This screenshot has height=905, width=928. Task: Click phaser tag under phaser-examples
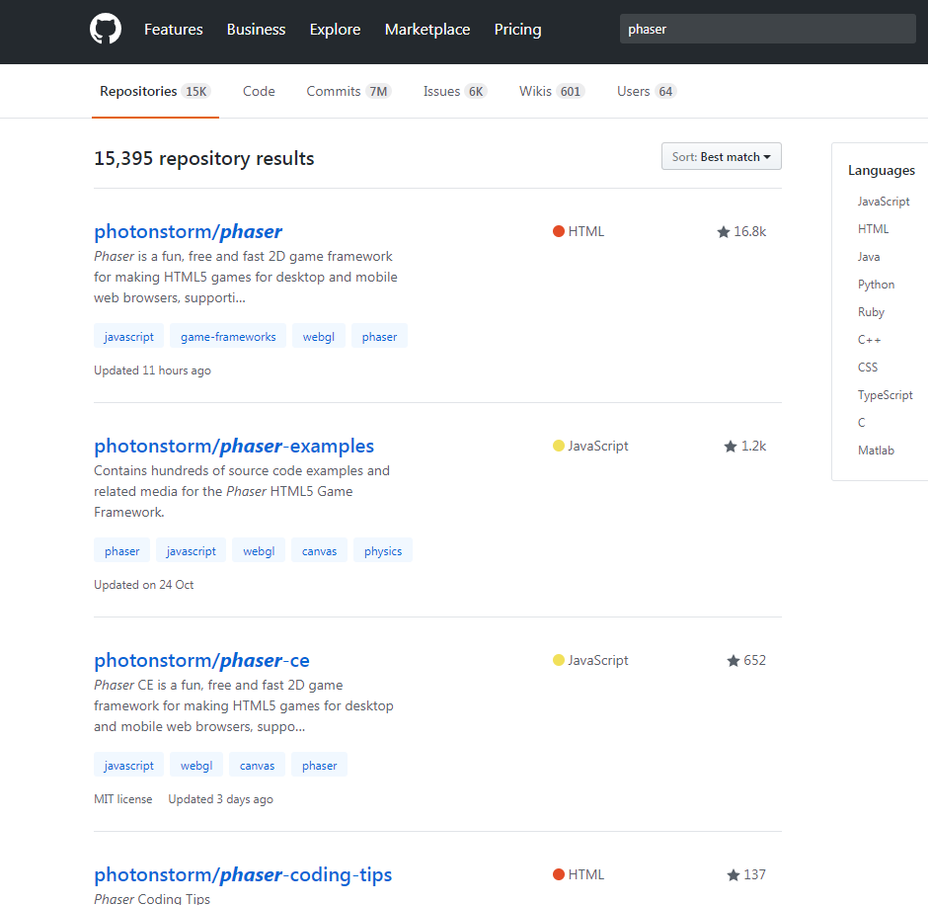coord(121,550)
